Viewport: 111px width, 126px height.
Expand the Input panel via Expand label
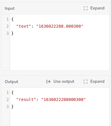tap(97, 8)
